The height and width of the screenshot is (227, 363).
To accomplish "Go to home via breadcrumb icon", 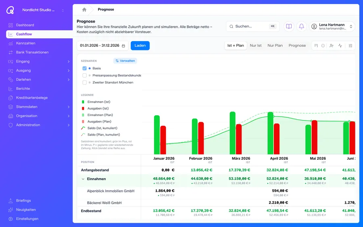I will click(84, 10).
